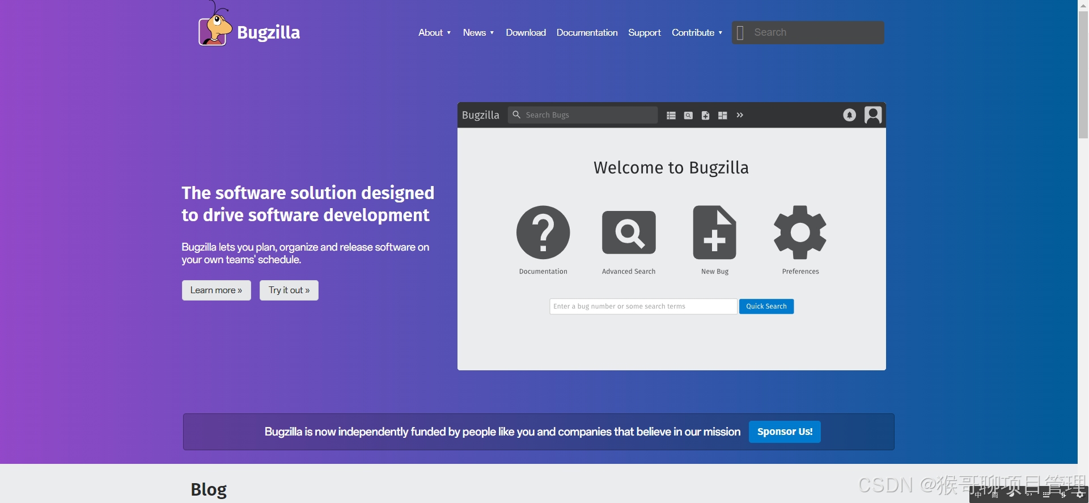Click the Sponsor Us! button
The image size is (1089, 503).
click(785, 432)
